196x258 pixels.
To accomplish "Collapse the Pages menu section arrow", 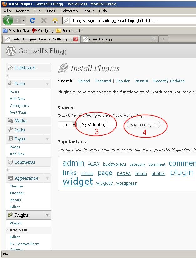I will (x=48, y=139).
